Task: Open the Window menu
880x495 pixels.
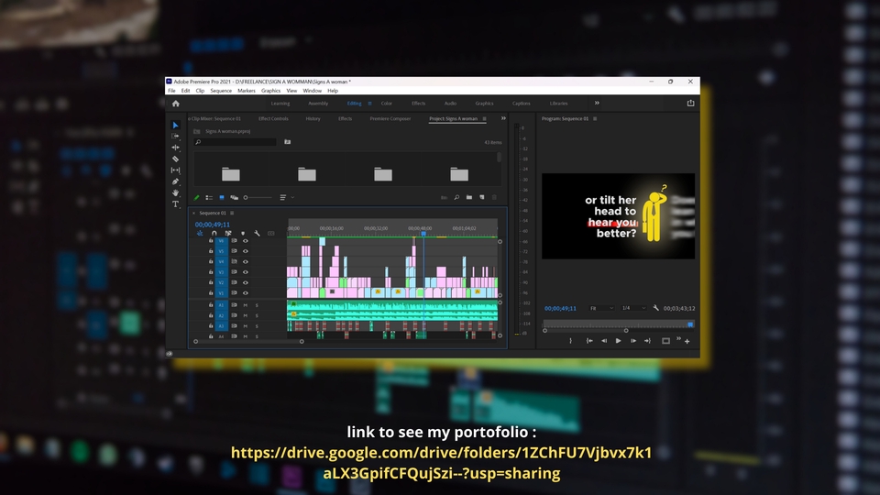Action: pyautogui.click(x=312, y=91)
